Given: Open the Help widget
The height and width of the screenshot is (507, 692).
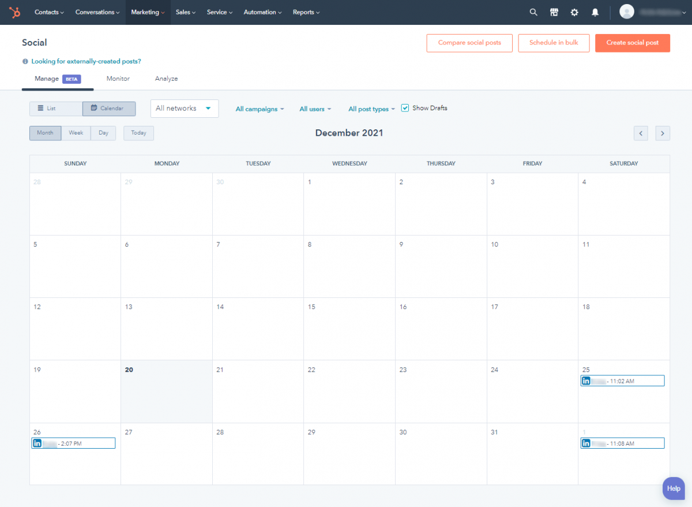Looking at the screenshot, I should point(673,488).
